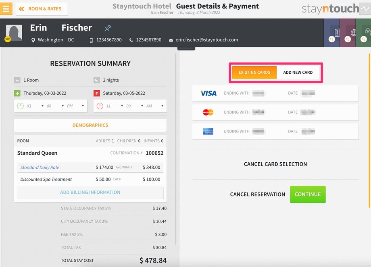Click the State Occupancy Tax 5% row

point(114,208)
